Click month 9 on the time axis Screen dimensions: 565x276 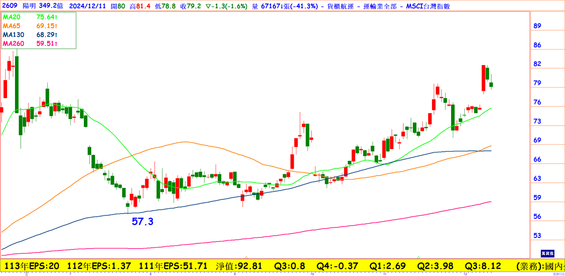(x=234, y=274)
